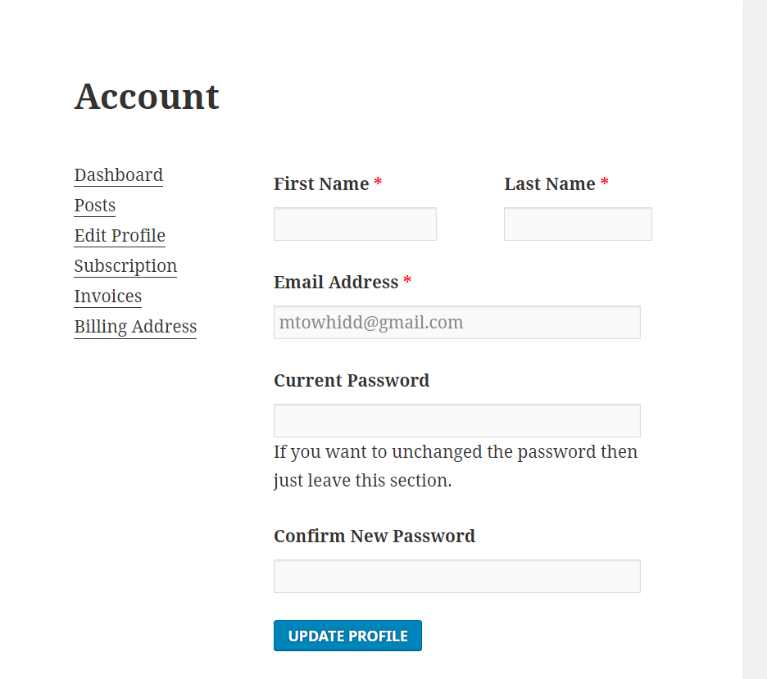Screen dimensions: 767x679
Task: Click the Email Address label text
Action: pyautogui.click(x=336, y=282)
